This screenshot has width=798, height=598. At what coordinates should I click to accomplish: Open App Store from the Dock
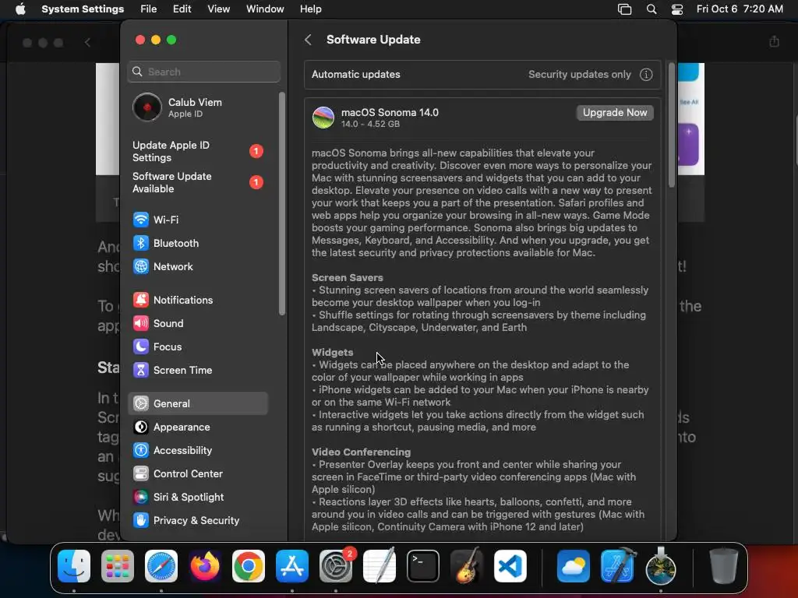coord(292,566)
